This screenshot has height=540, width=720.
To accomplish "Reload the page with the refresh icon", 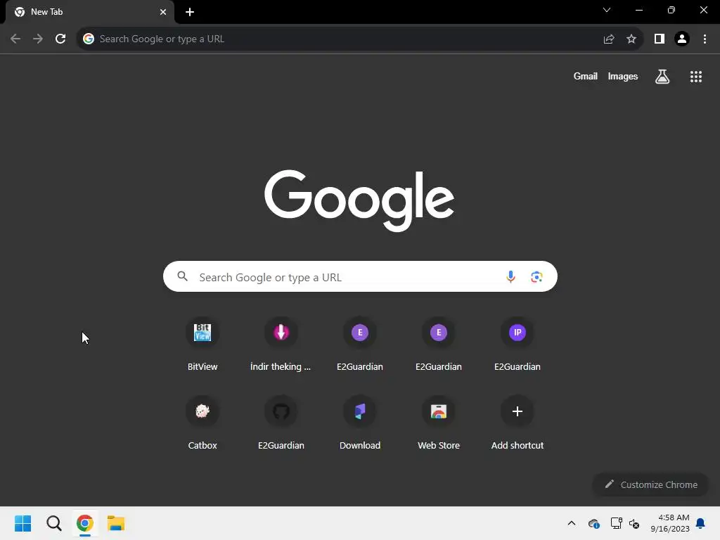I will (60, 39).
